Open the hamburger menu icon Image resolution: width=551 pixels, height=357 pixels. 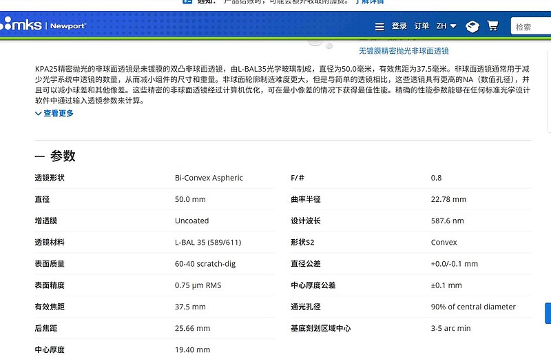[380, 26]
